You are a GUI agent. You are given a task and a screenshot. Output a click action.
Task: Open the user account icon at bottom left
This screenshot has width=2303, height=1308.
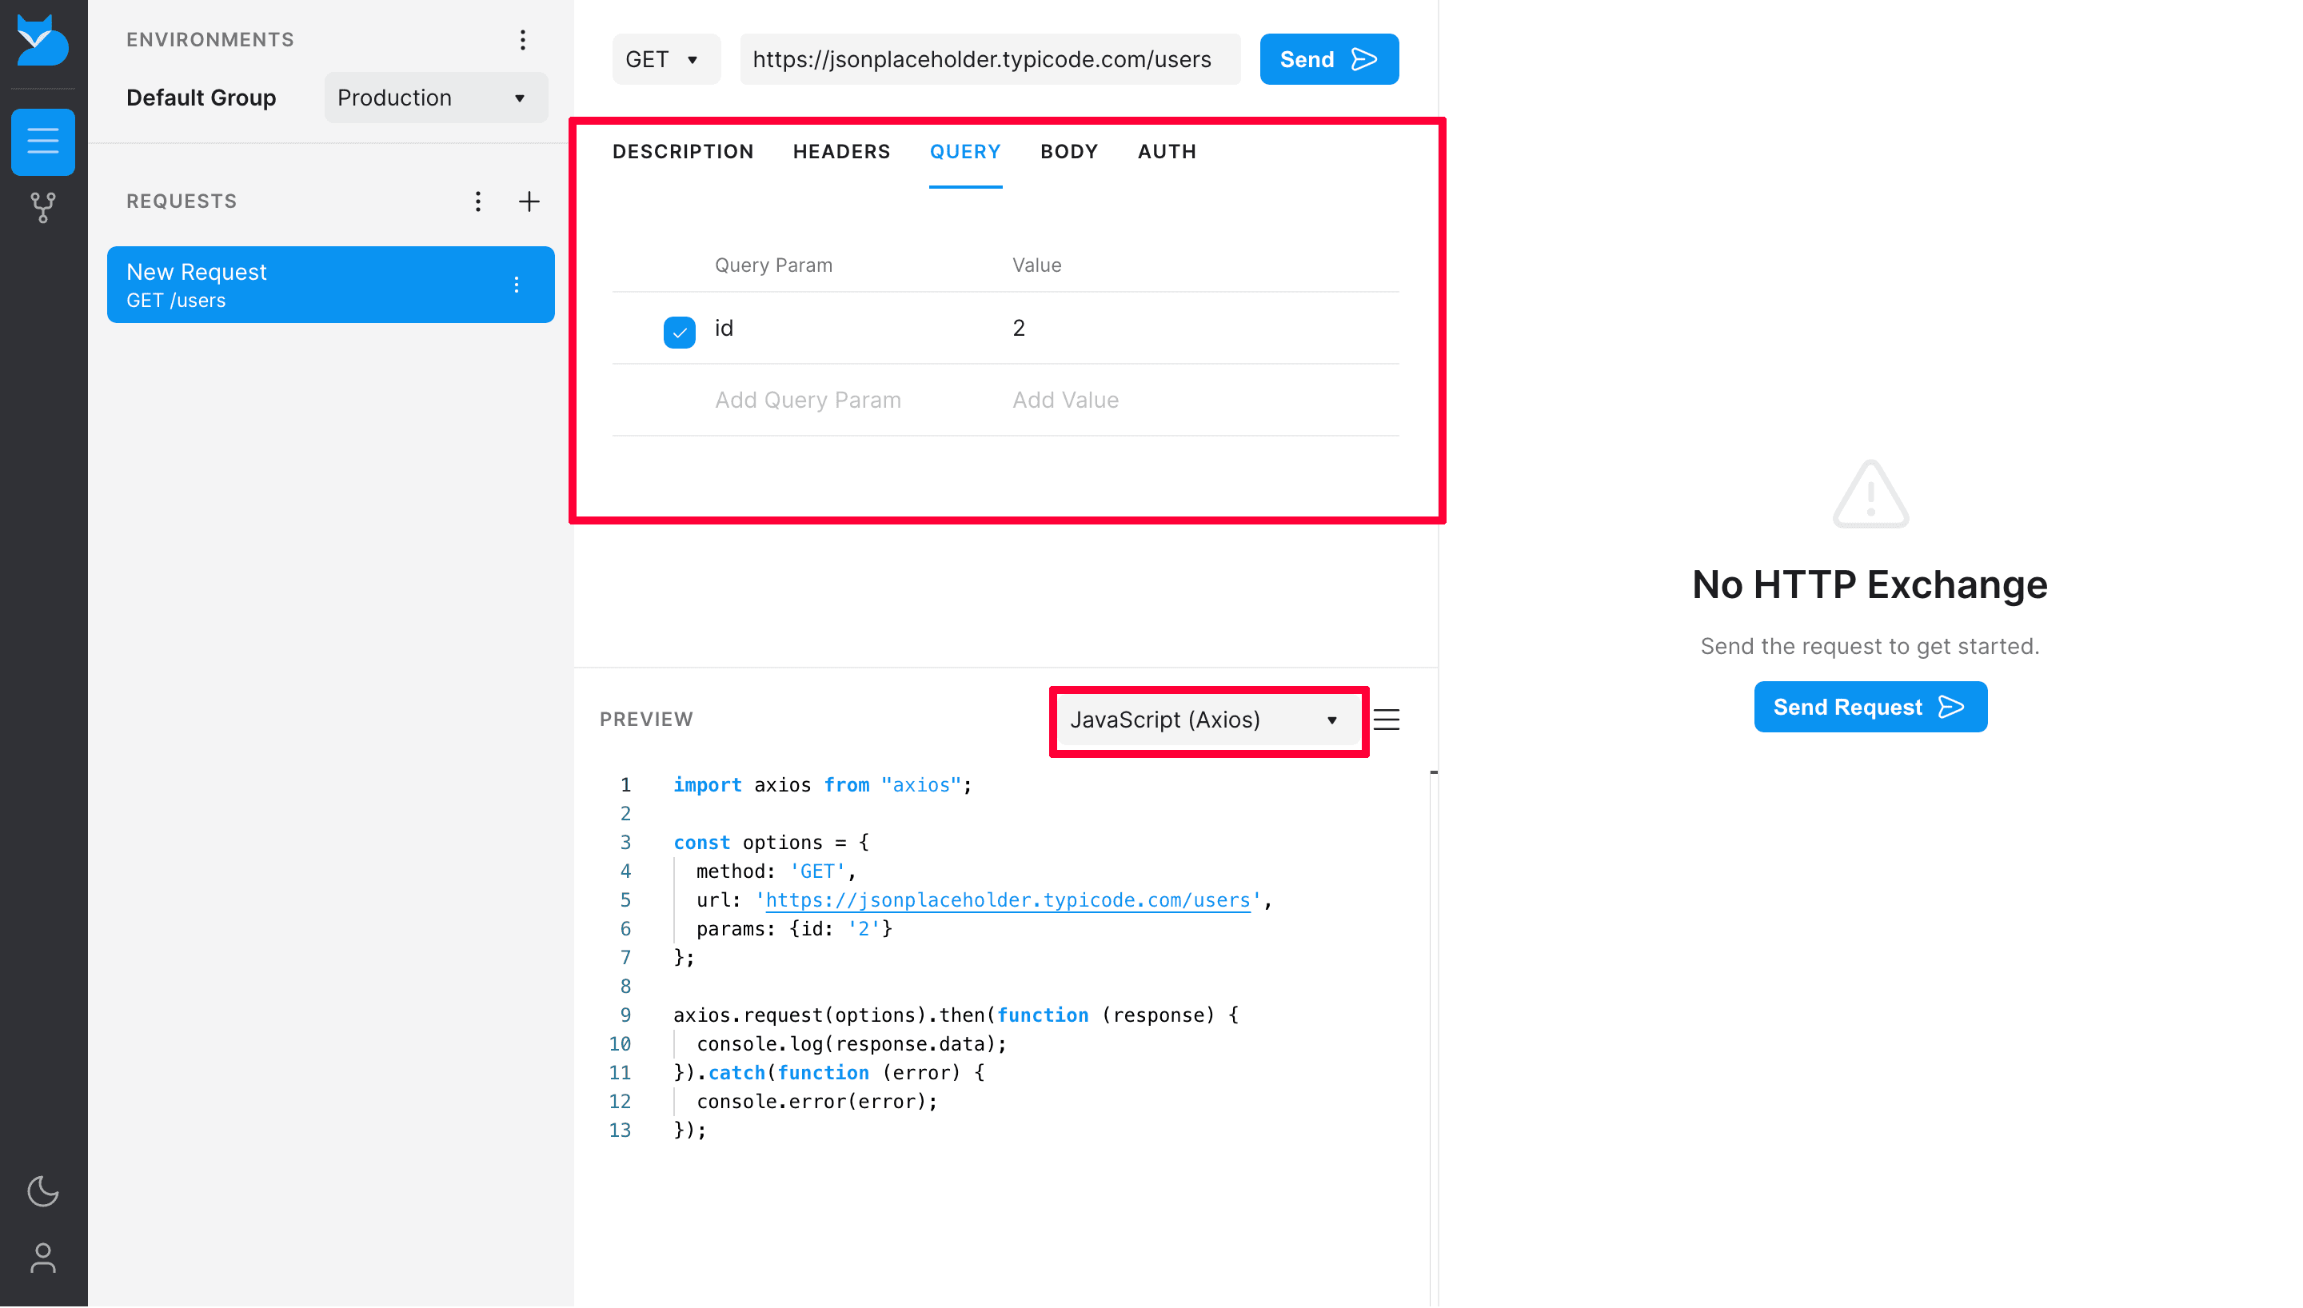click(x=42, y=1258)
